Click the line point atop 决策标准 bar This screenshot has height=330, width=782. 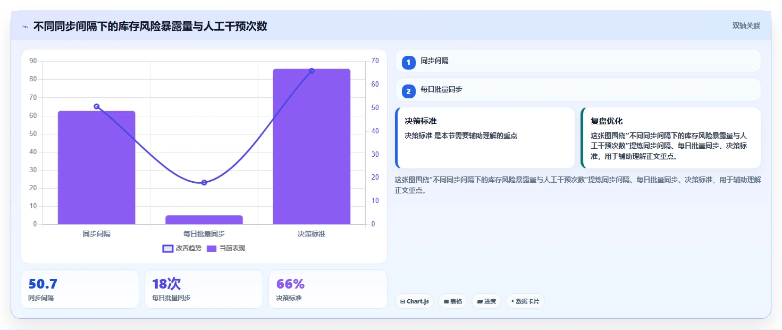coord(312,71)
